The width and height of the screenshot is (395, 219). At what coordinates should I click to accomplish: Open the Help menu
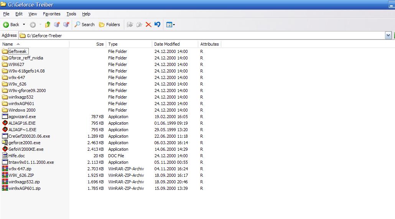coord(86,14)
